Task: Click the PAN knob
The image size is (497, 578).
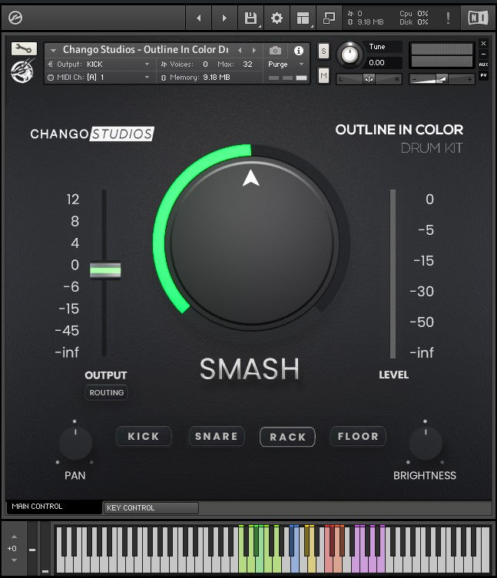Action: (75, 444)
